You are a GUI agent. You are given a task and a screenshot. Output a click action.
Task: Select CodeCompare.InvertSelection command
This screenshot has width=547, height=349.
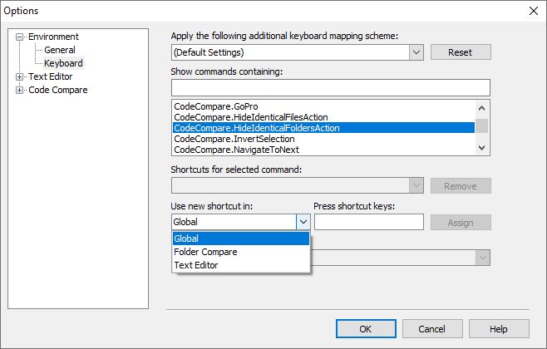click(323, 139)
